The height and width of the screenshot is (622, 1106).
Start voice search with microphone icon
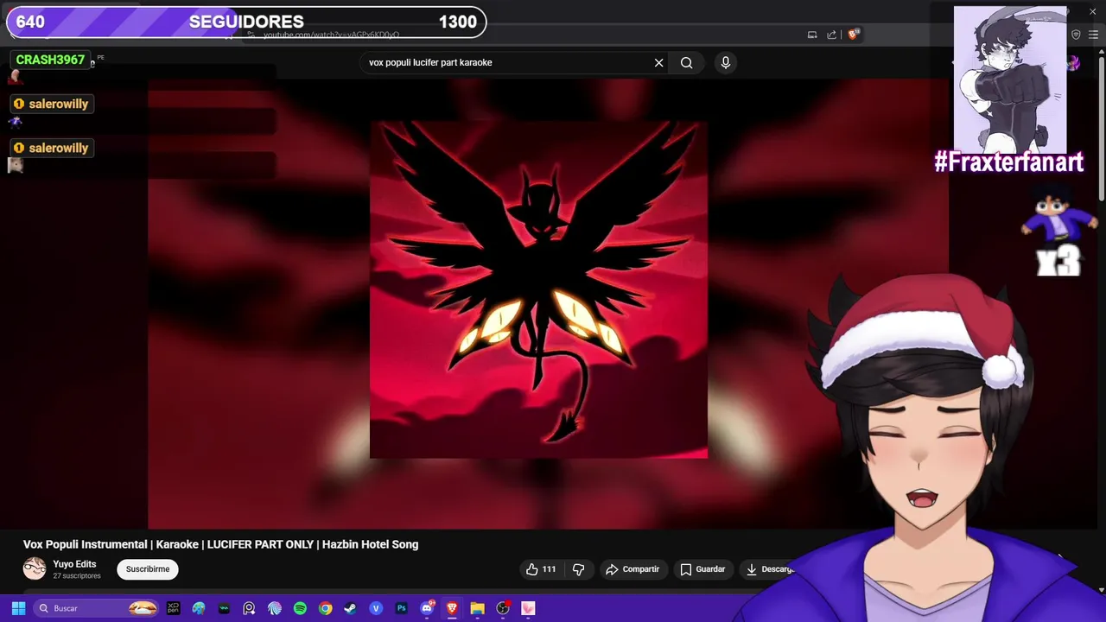[x=726, y=62]
